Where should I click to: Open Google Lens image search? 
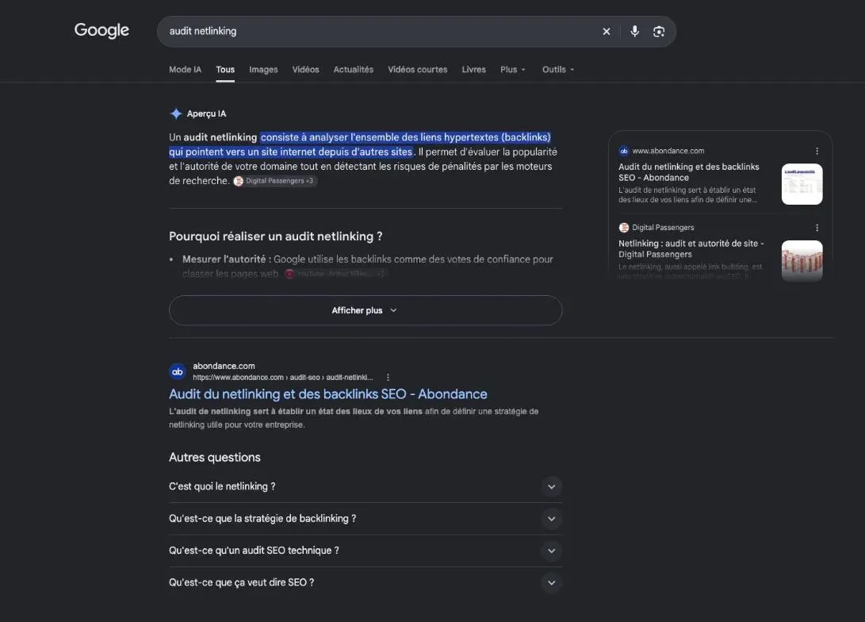point(659,32)
